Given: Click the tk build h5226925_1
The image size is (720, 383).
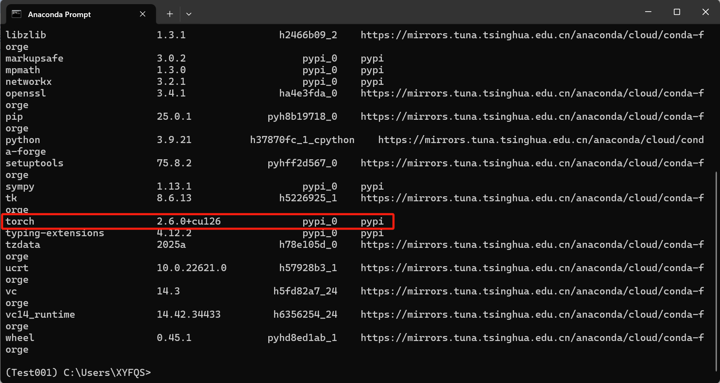Looking at the screenshot, I should point(308,198).
